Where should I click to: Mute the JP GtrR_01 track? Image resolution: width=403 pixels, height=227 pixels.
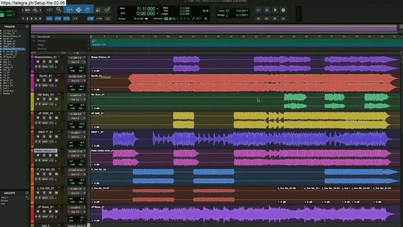coord(56,118)
